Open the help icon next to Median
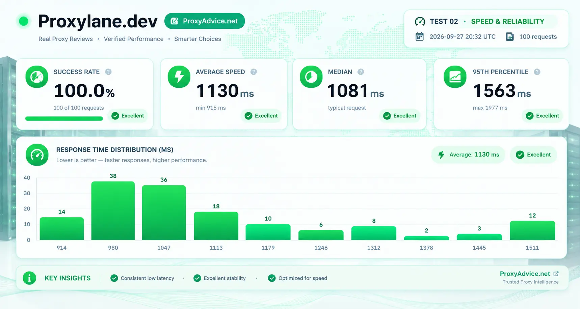 tap(361, 72)
